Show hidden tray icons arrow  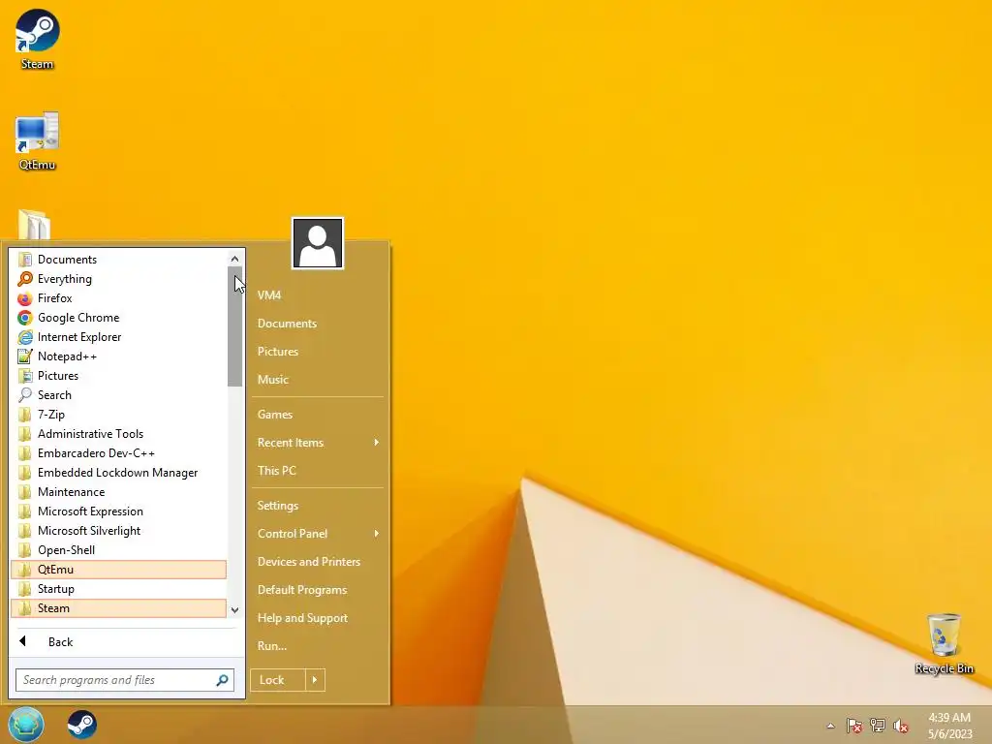coord(830,726)
